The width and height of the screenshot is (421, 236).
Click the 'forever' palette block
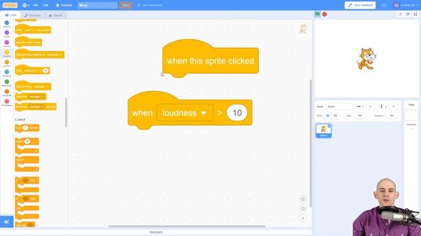[x=27, y=164]
